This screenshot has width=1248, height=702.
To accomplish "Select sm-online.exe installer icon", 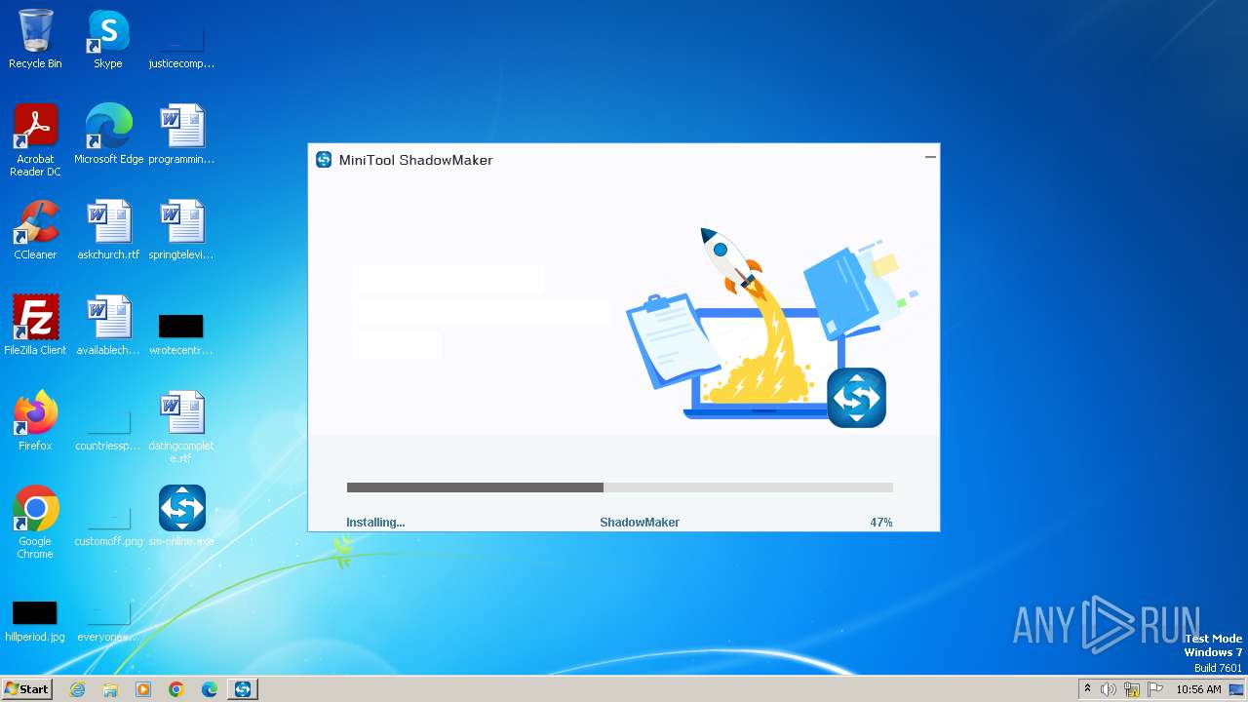I will click(181, 516).
